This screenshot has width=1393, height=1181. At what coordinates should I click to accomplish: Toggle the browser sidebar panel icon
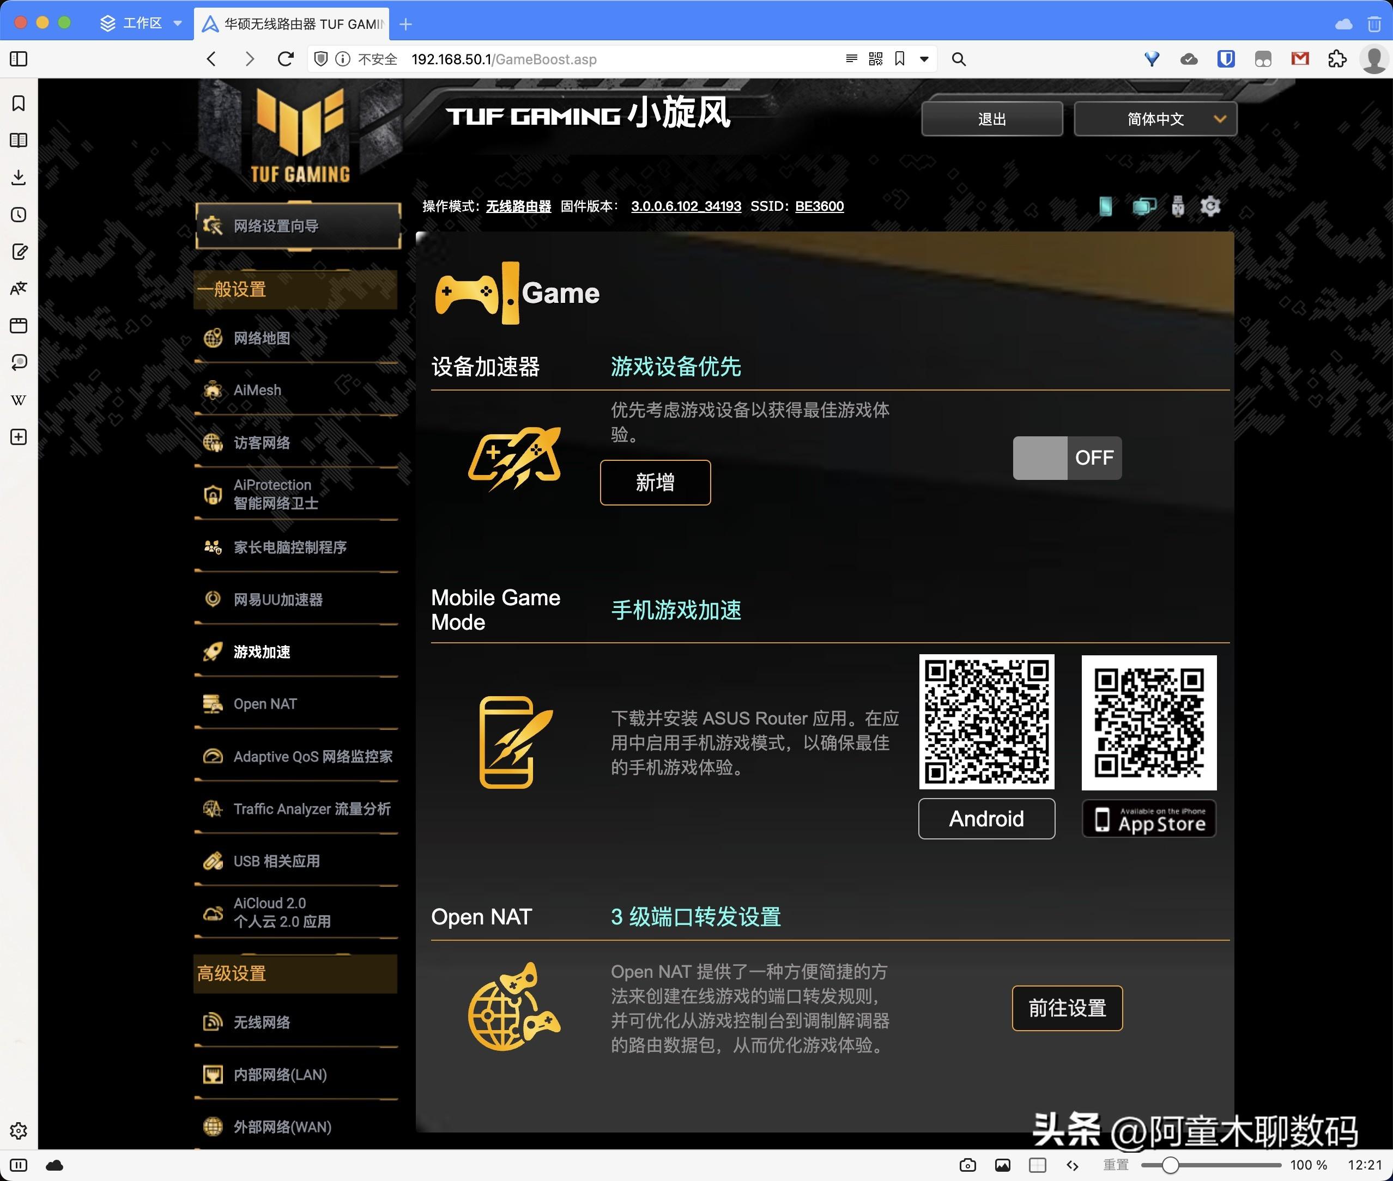pos(19,59)
